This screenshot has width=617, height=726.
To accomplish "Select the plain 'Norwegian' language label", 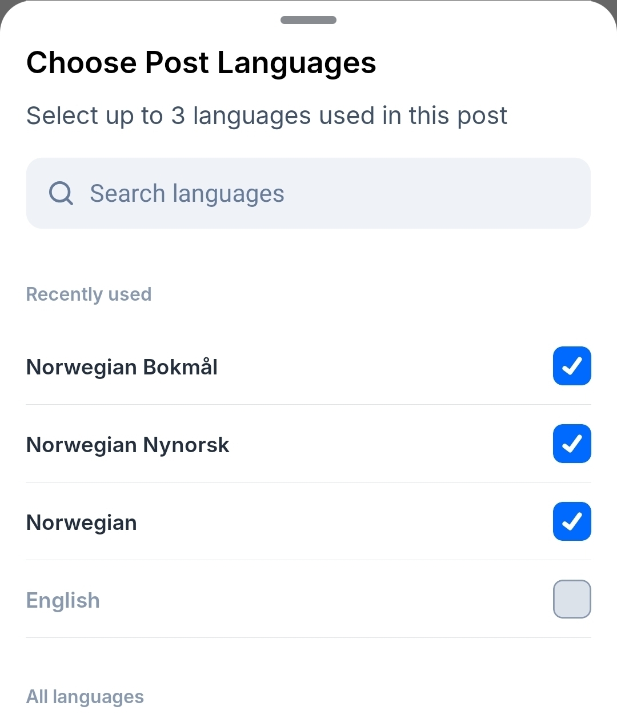I will pyautogui.click(x=82, y=522).
